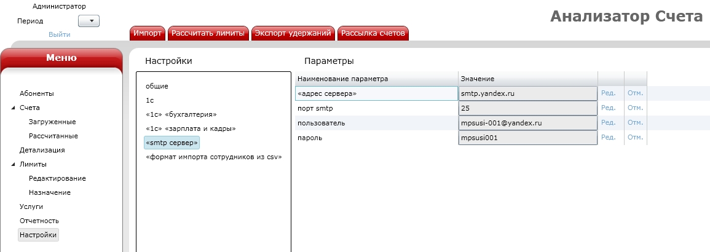Open the Отчетность menu item

[39, 221]
